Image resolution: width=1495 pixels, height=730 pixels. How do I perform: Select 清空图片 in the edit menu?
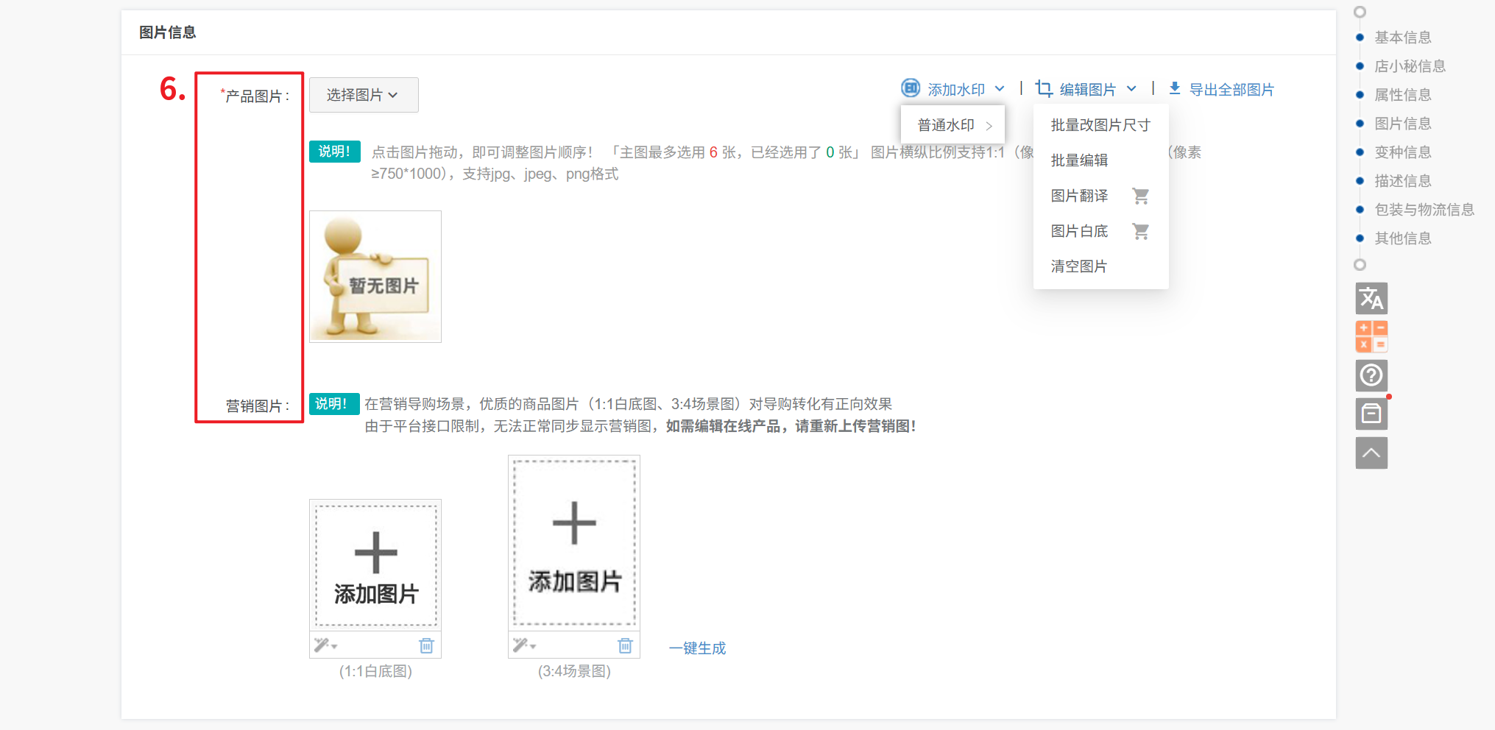pos(1078,266)
